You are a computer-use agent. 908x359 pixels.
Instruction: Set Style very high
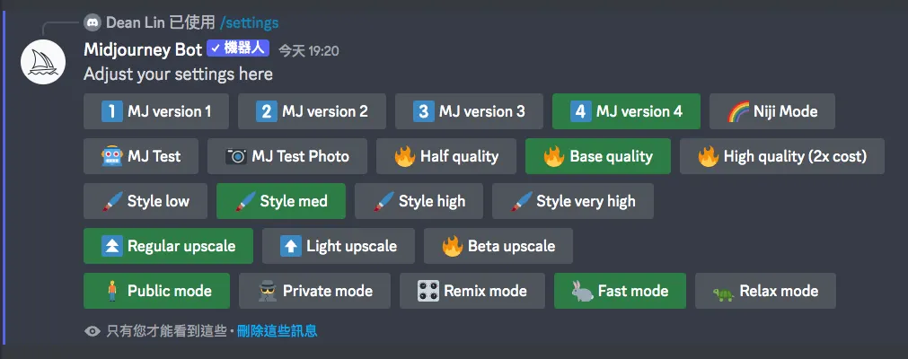573,201
